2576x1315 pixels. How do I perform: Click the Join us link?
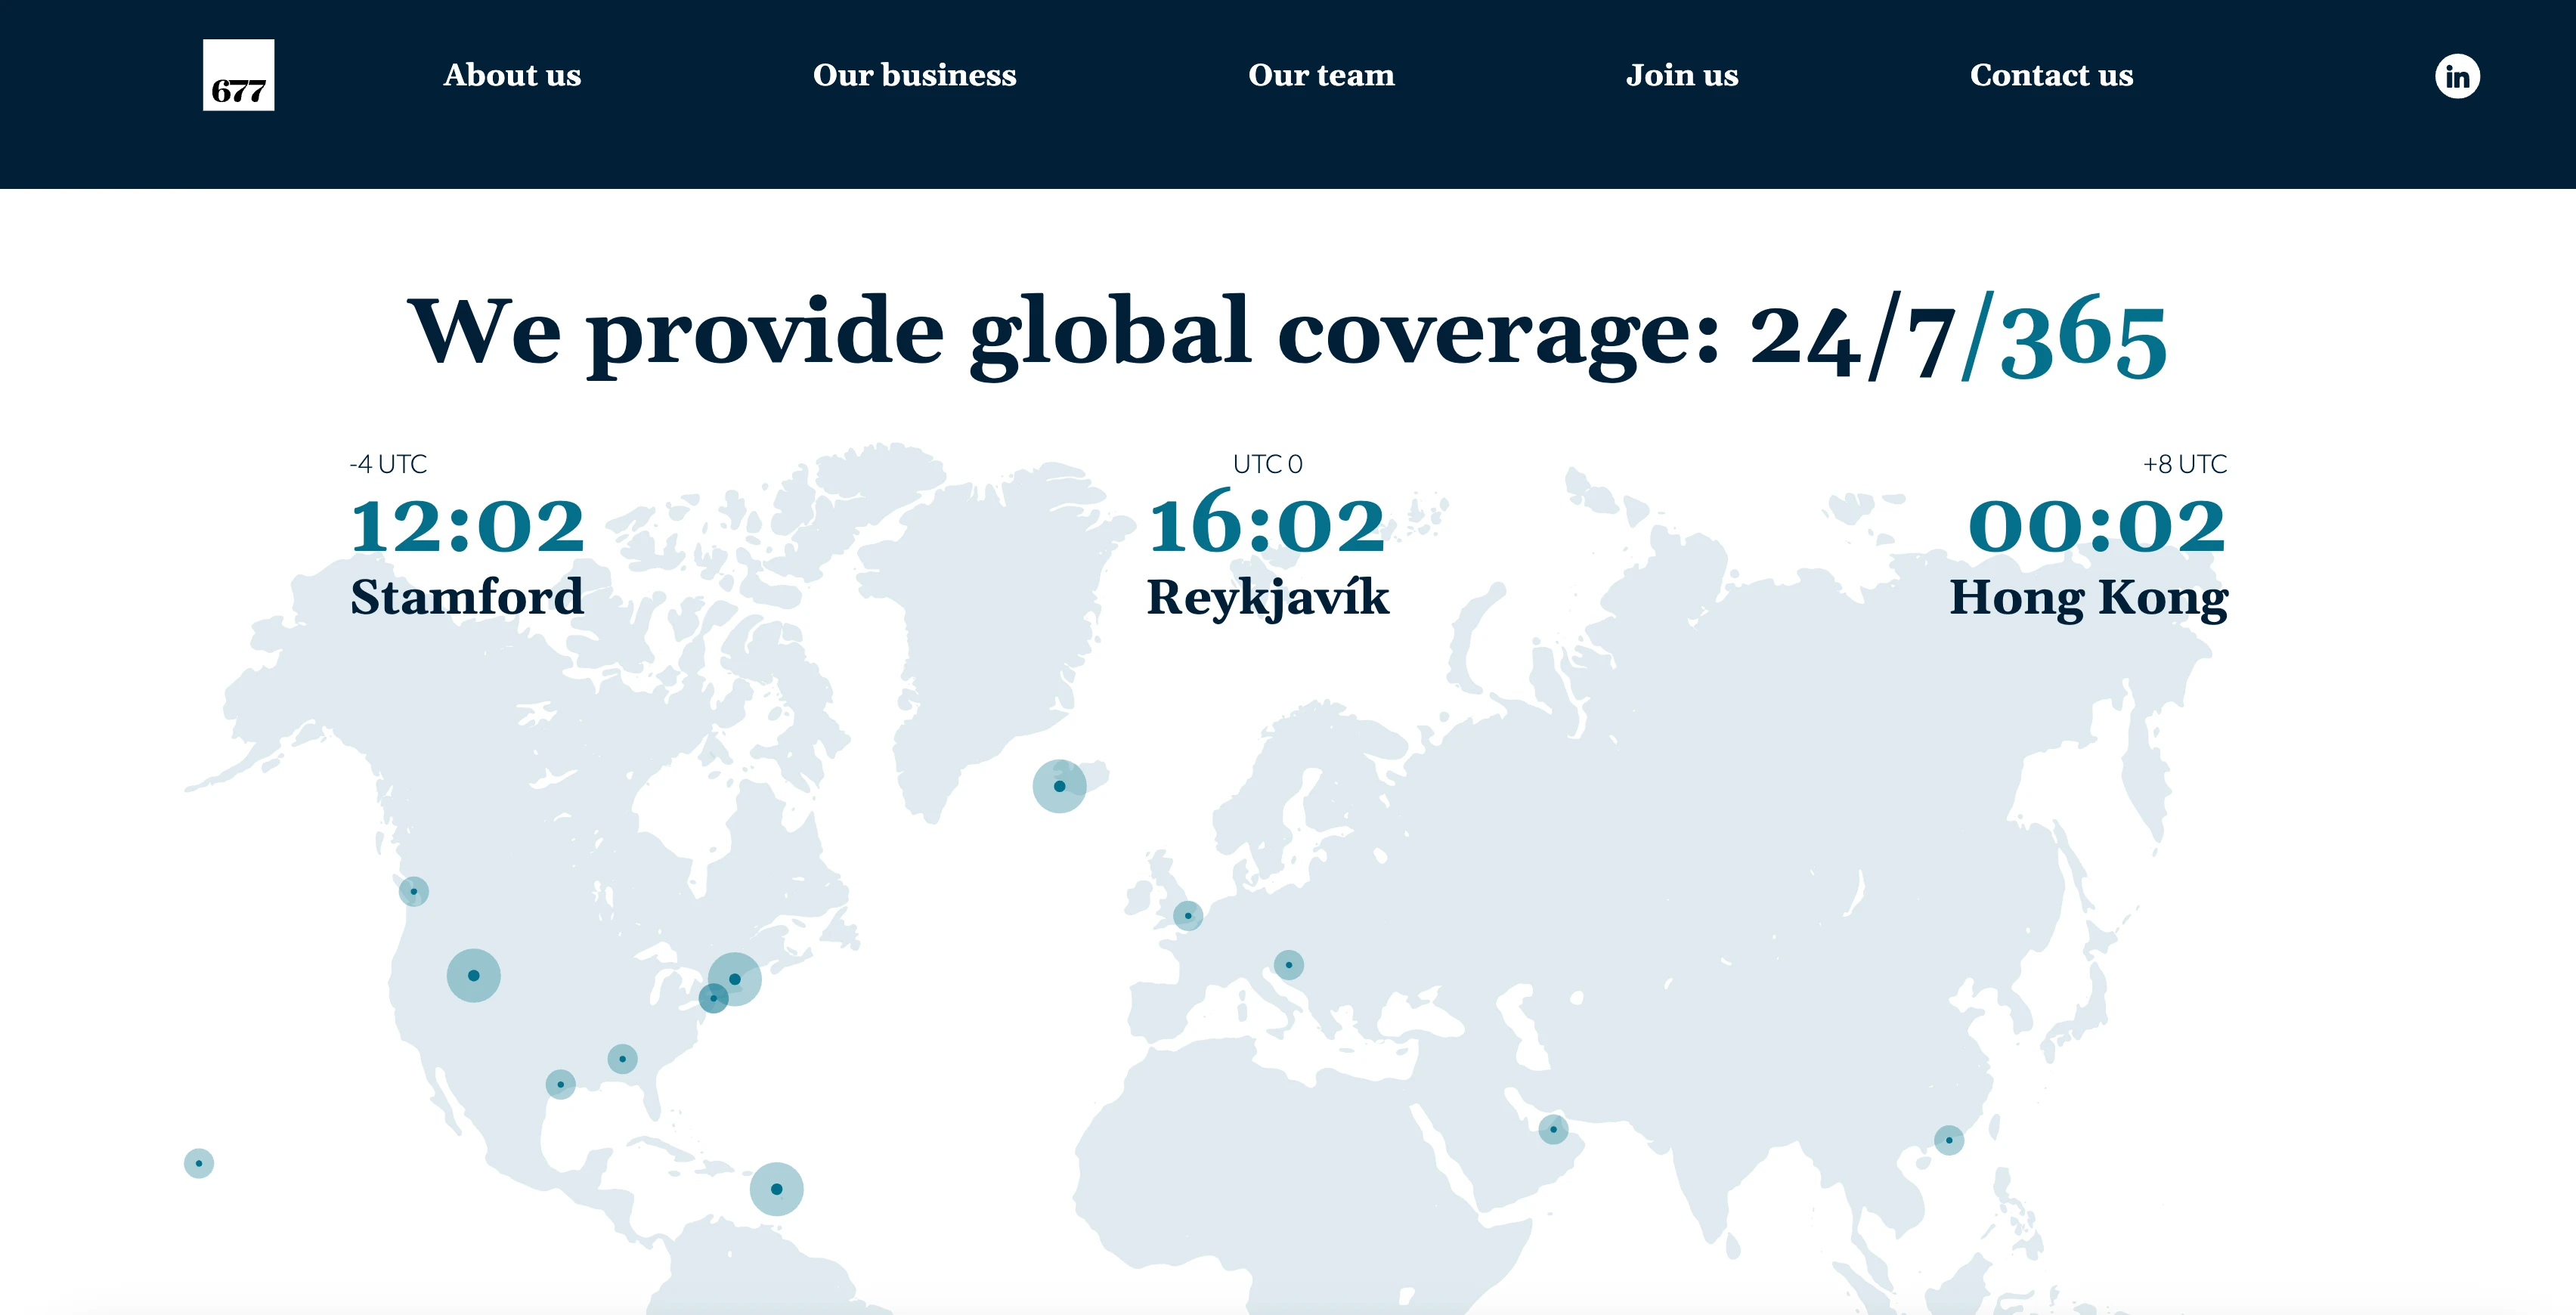click(1683, 75)
